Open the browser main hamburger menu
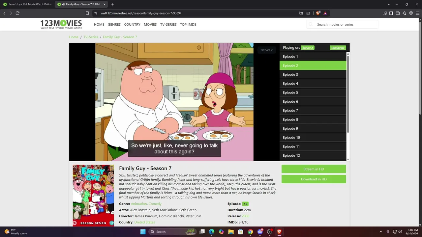Viewport: 422px width, 237px height. click(417, 13)
